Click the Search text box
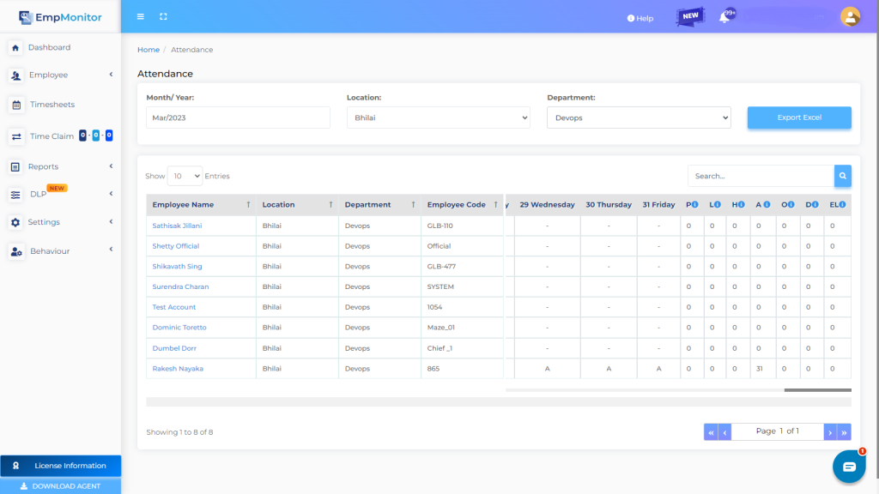The width and height of the screenshot is (879, 494). pos(761,176)
